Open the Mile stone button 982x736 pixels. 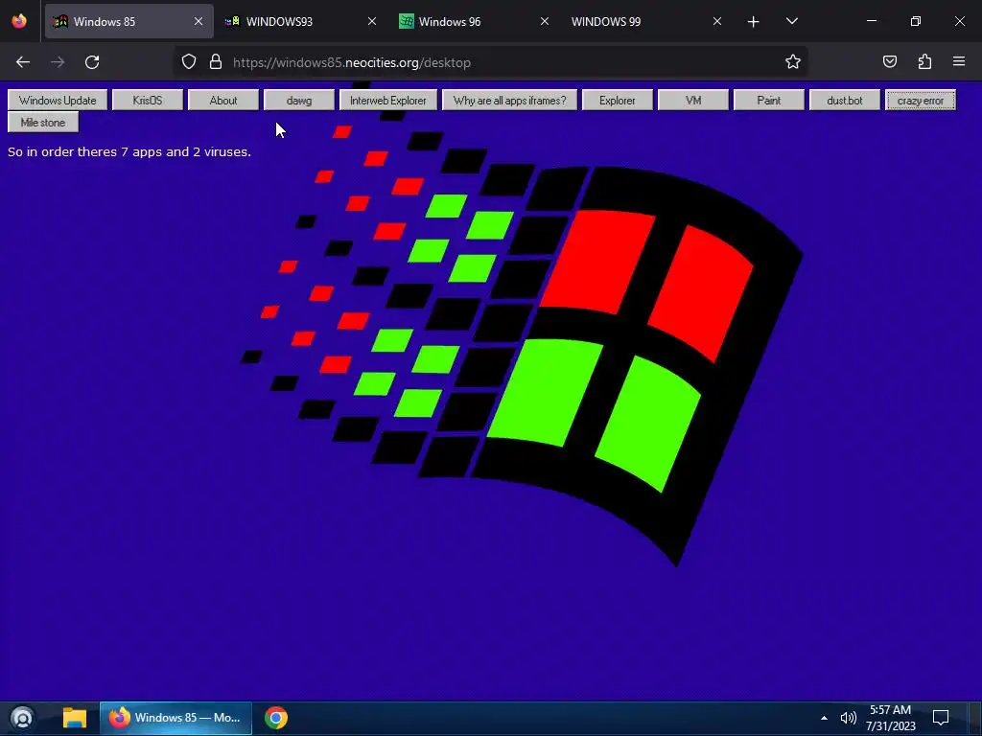[x=43, y=123]
